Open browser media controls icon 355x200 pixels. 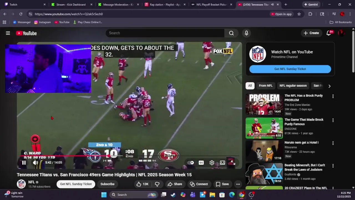(x=334, y=14)
